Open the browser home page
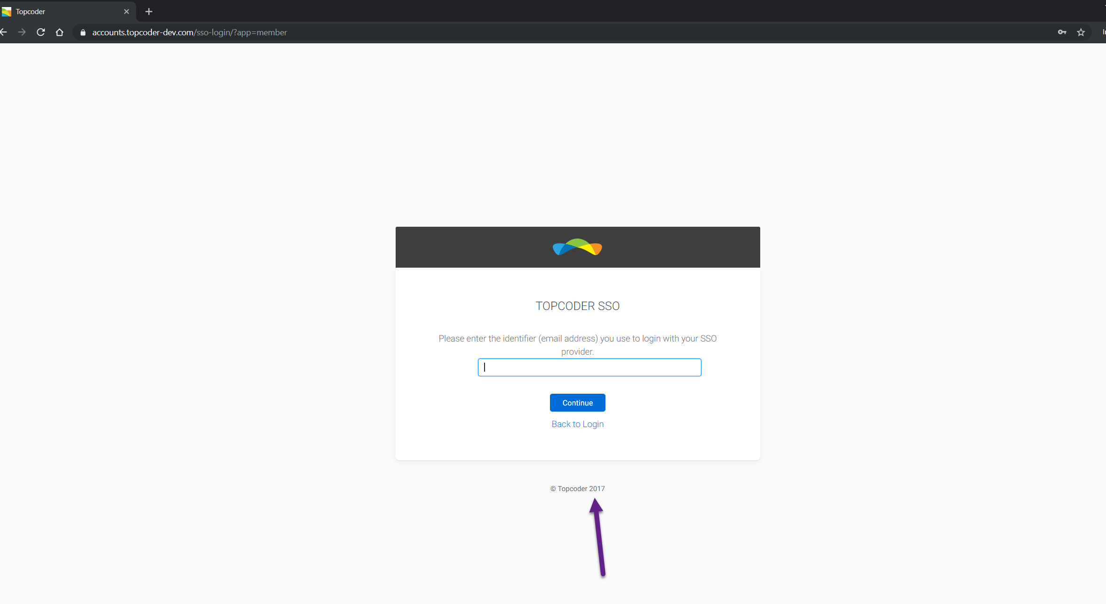The height and width of the screenshot is (604, 1106). point(59,32)
